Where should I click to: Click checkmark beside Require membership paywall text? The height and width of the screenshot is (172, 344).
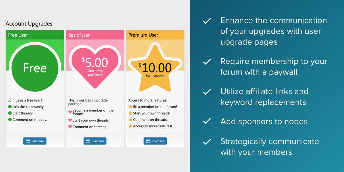click(207, 62)
